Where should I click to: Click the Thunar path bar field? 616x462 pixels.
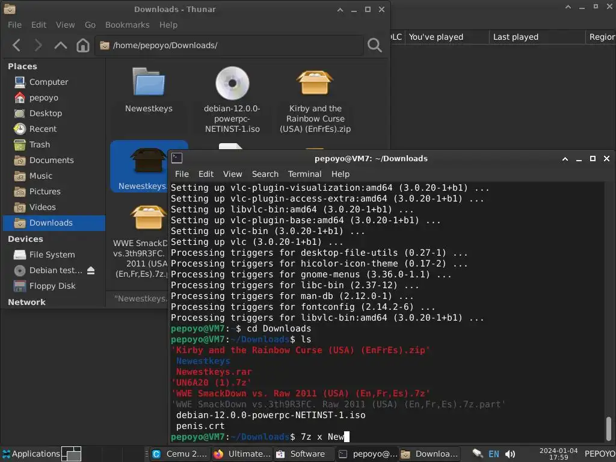(229, 45)
